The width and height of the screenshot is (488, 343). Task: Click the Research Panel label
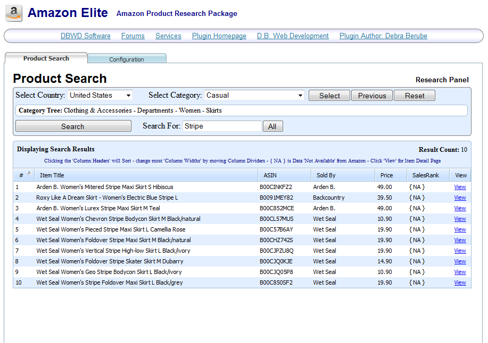[442, 80]
